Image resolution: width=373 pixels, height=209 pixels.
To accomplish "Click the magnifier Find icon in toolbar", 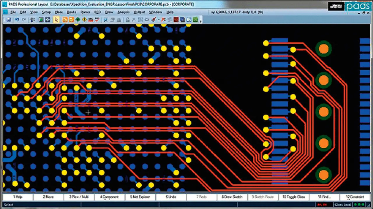I will [105, 20].
